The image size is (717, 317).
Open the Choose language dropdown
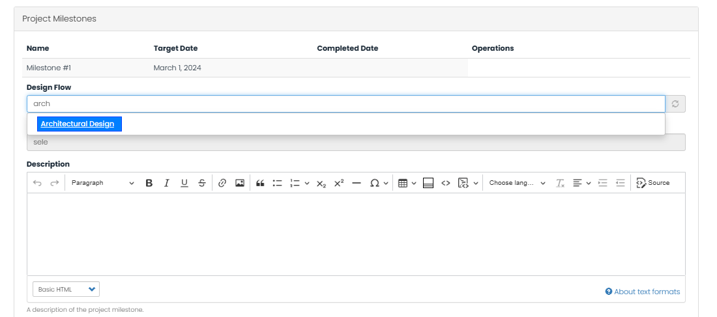pyautogui.click(x=517, y=183)
